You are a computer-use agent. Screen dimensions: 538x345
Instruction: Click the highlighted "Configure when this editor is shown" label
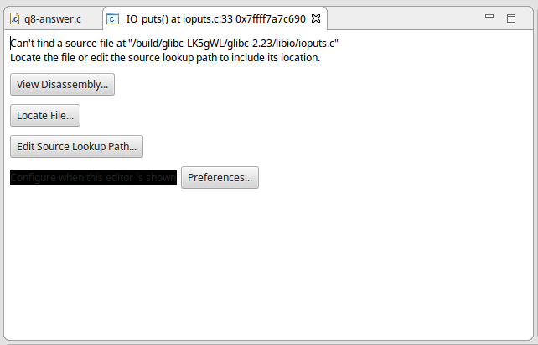pyautogui.click(x=93, y=178)
